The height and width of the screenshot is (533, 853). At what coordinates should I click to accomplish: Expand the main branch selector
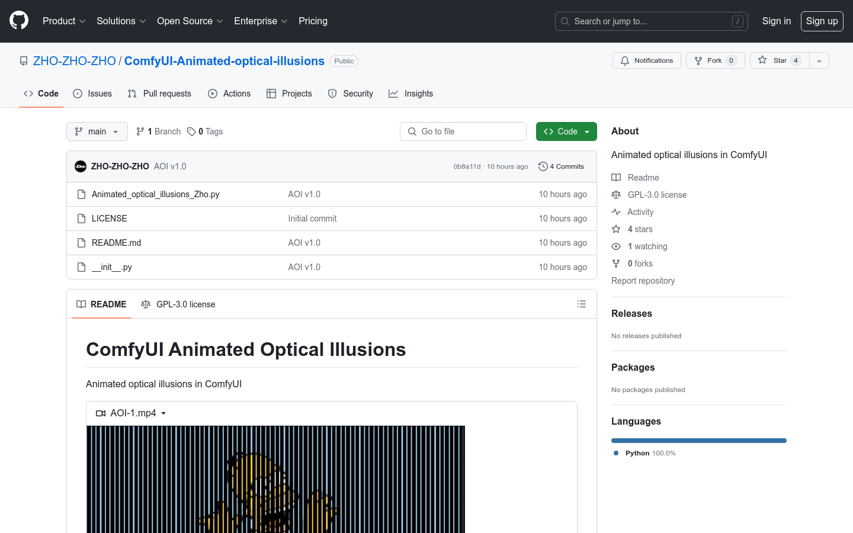(x=97, y=131)
